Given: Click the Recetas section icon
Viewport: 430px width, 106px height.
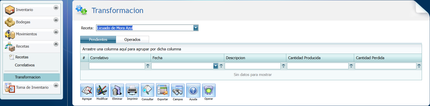Looking at the screenshot, I should tap(10, 47).
